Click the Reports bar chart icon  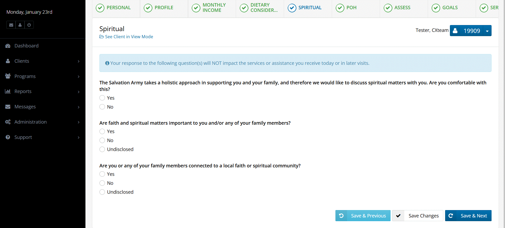point(8,91)
